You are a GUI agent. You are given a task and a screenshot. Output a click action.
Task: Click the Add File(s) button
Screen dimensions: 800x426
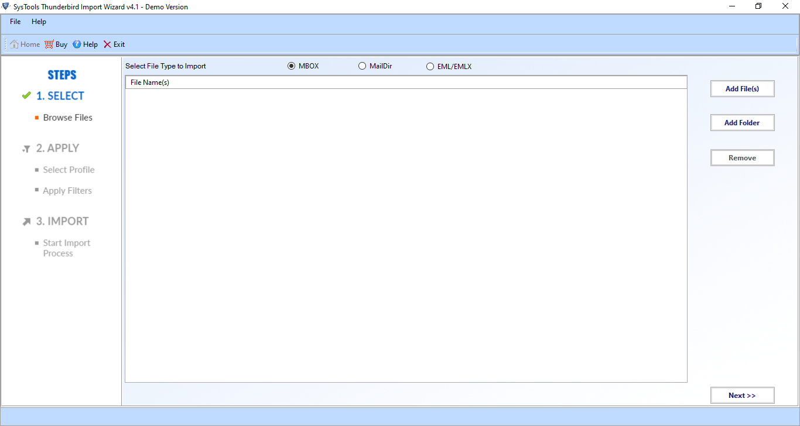pyautogui.click(x=742, y=89)
